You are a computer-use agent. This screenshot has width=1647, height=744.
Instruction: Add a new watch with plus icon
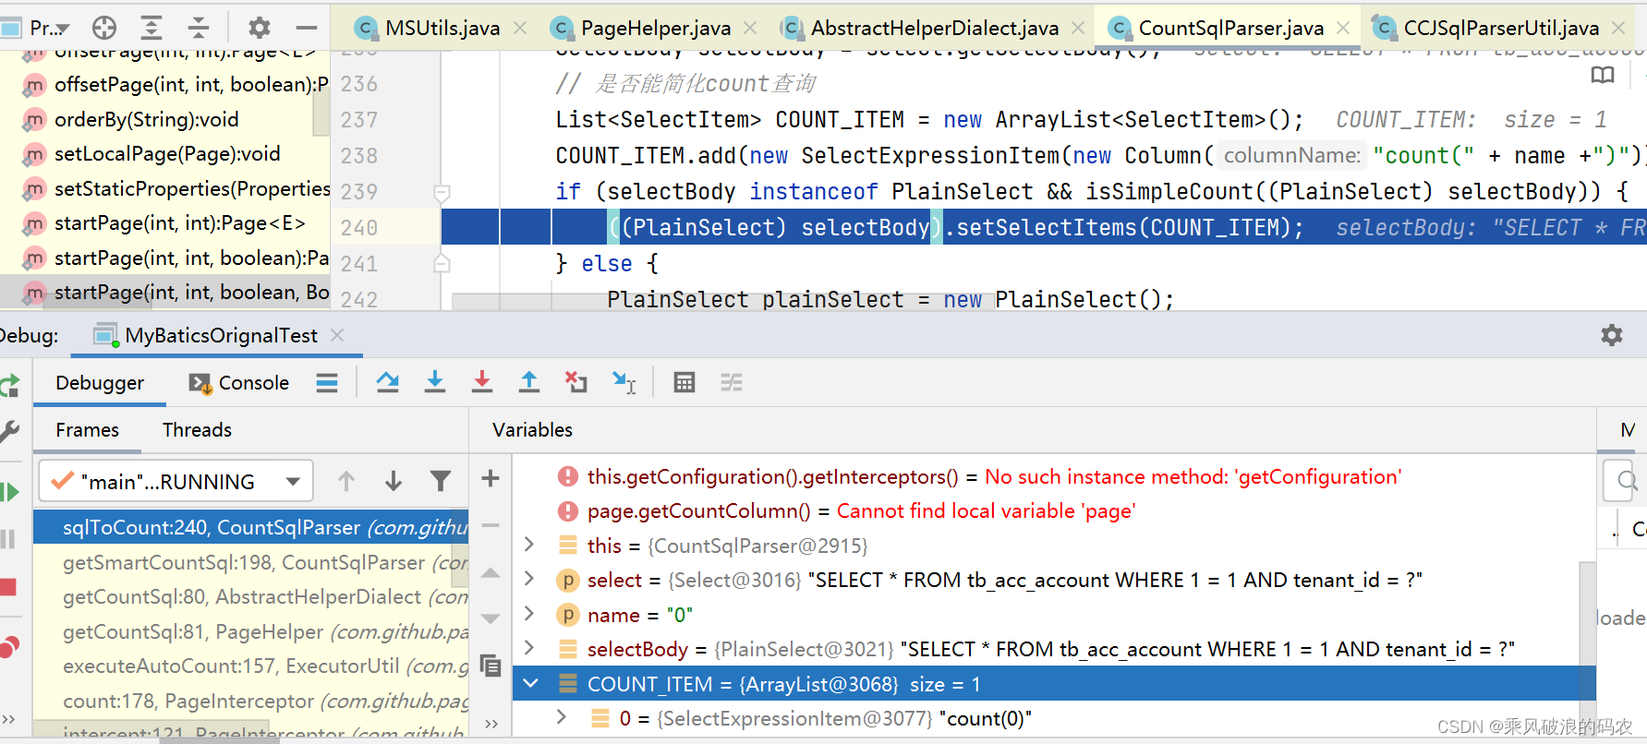pos(490,478)
